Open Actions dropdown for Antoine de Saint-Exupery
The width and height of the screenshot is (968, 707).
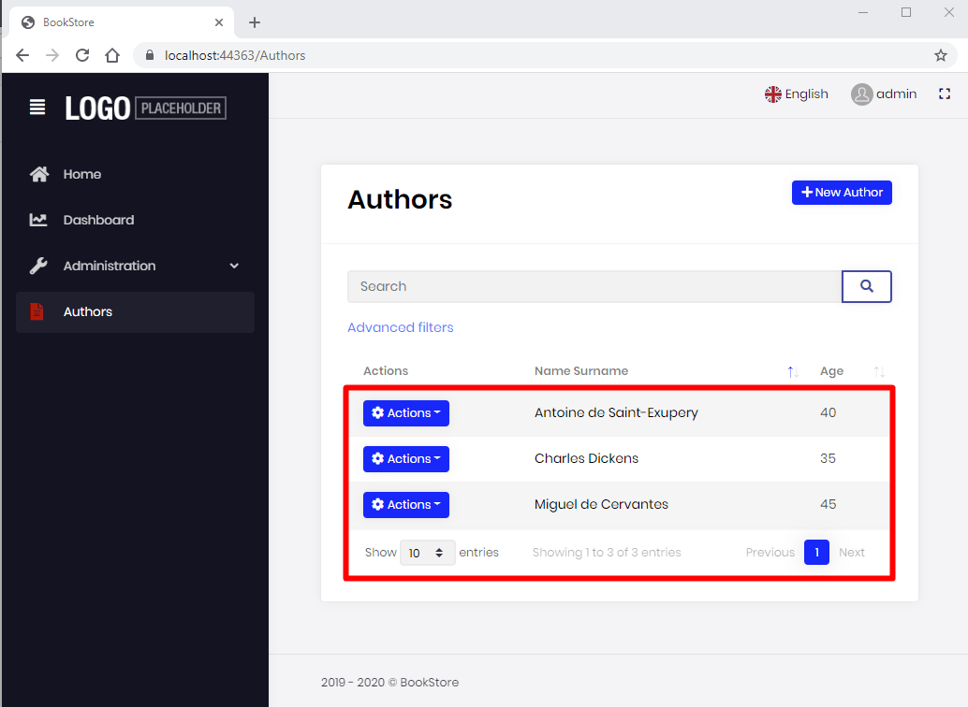[406, 412]
